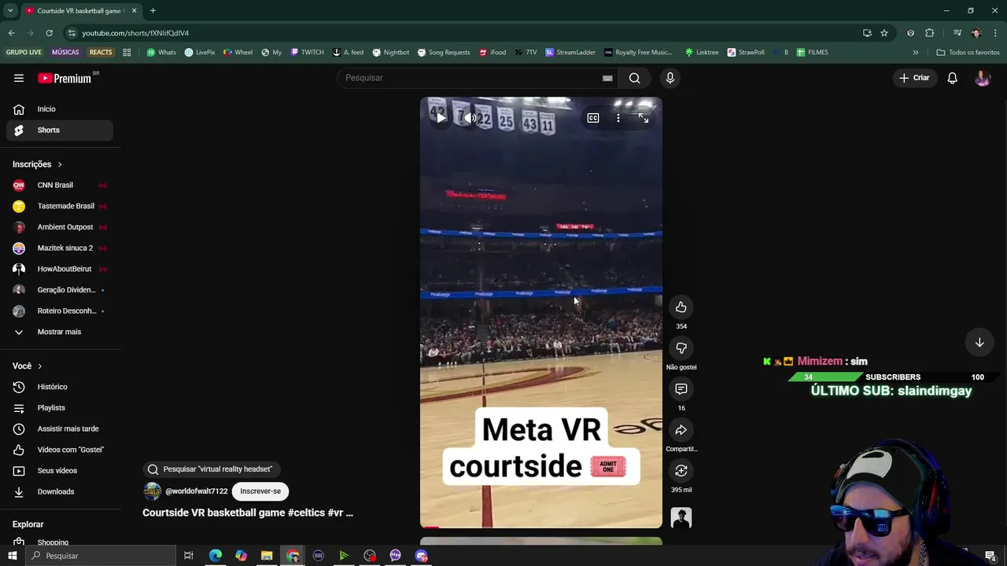Mute the Short's volume
The image size is (1007, 566).
point(470,118)
